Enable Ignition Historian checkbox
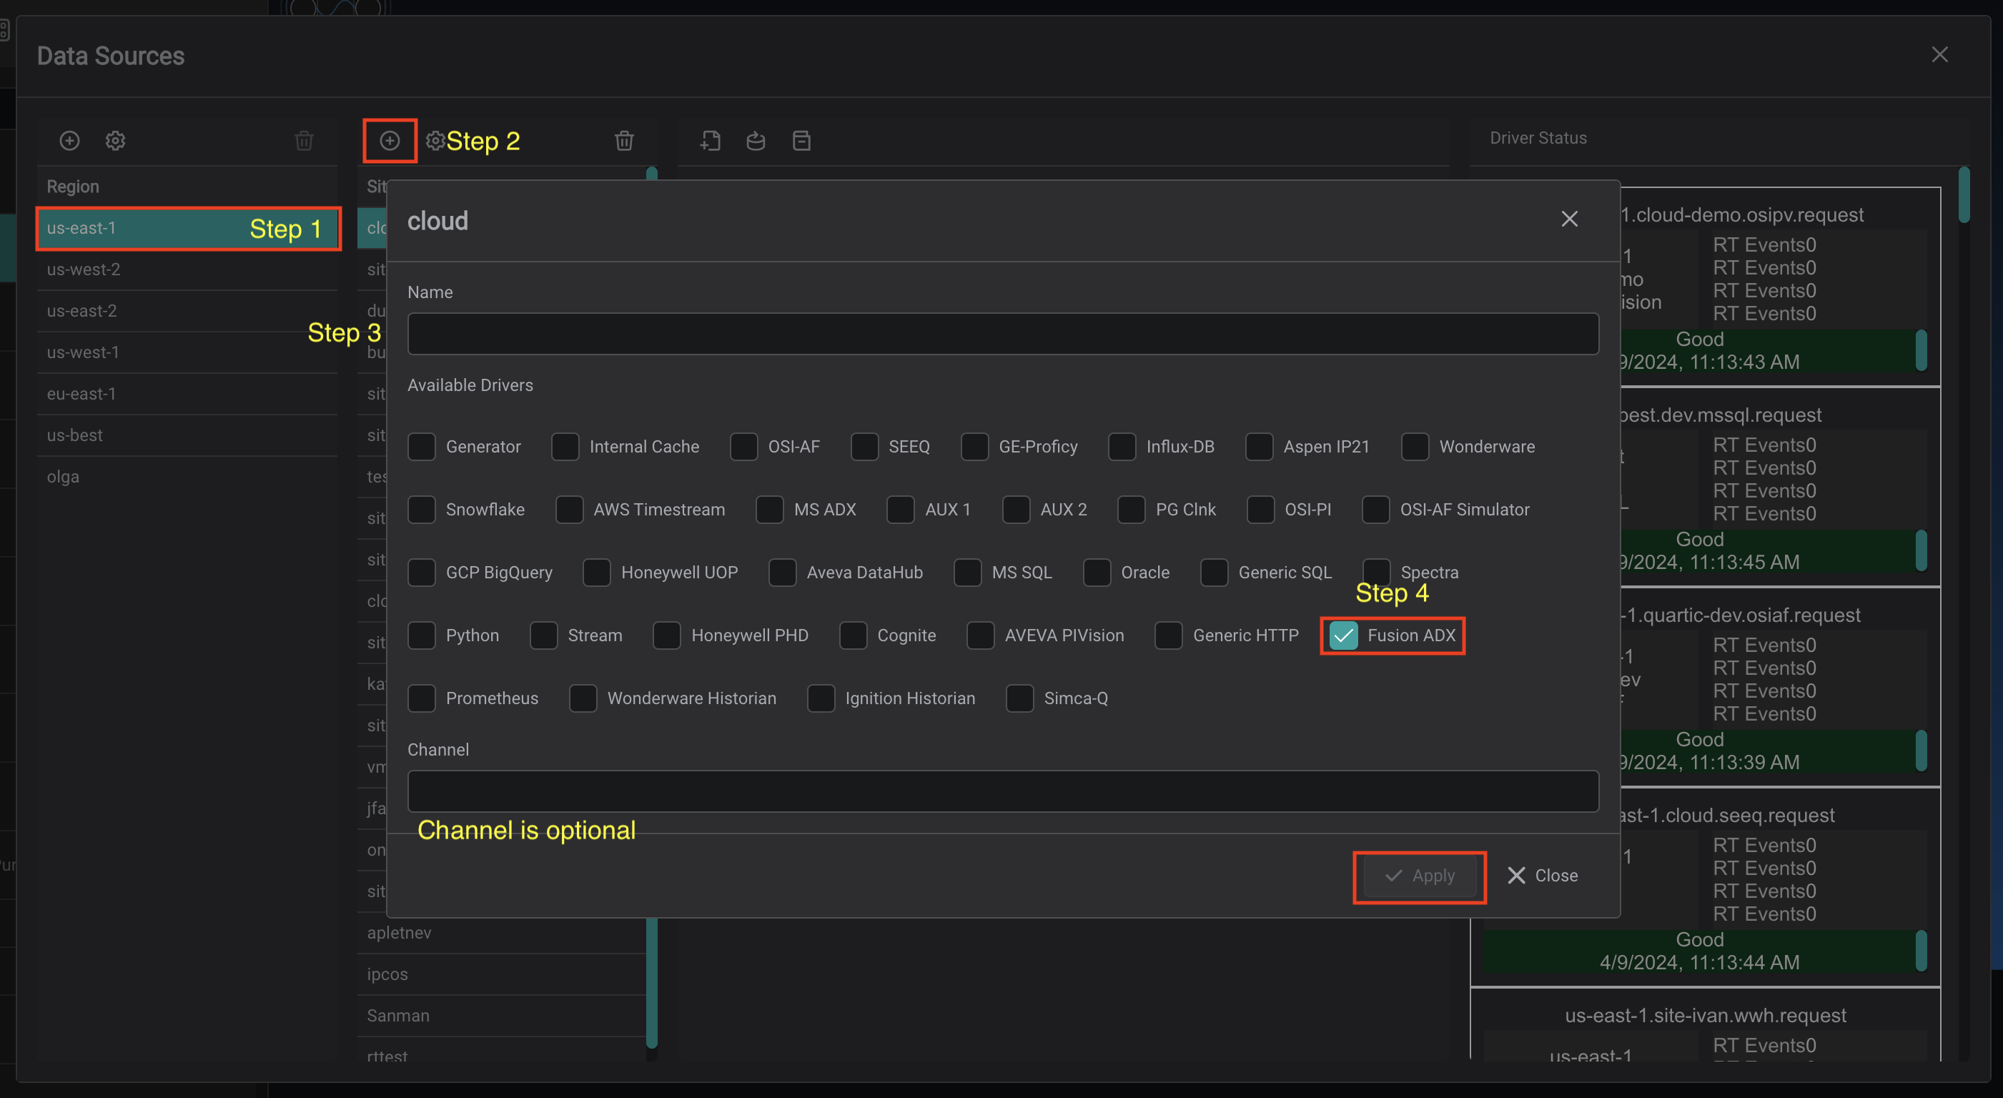 coord(821,699)
